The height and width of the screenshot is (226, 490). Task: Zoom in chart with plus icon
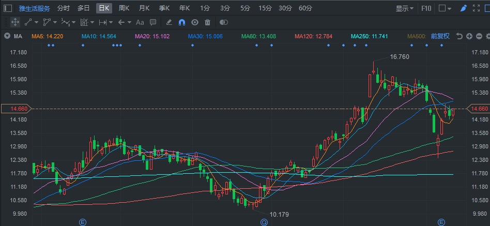[x=469, y=36]
